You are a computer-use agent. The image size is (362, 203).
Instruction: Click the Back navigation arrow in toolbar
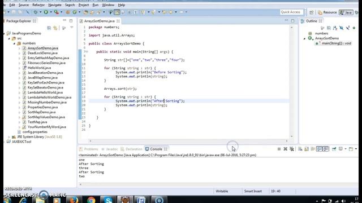click(171, 12)
